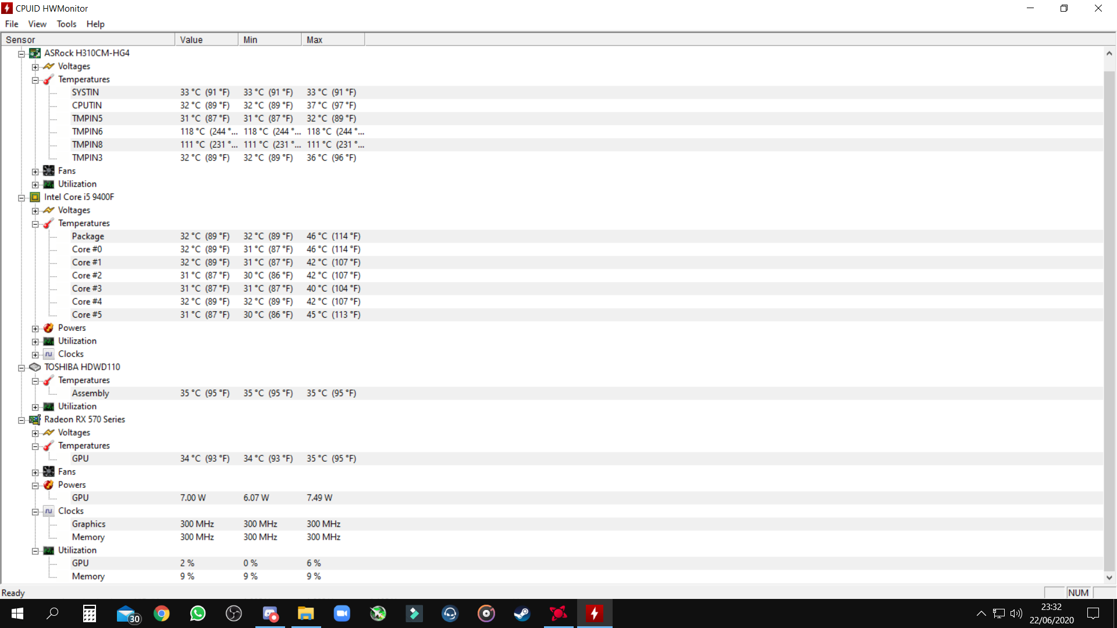This screenshot has height=628, width=1117.
Task: Click the Radeon Utilization graph icon
Action: pos(49,550)
